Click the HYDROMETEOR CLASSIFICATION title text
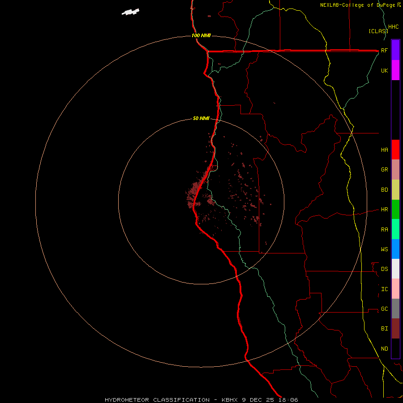The height and width of the screenshot is (403, 403). (x=157, y=400)
